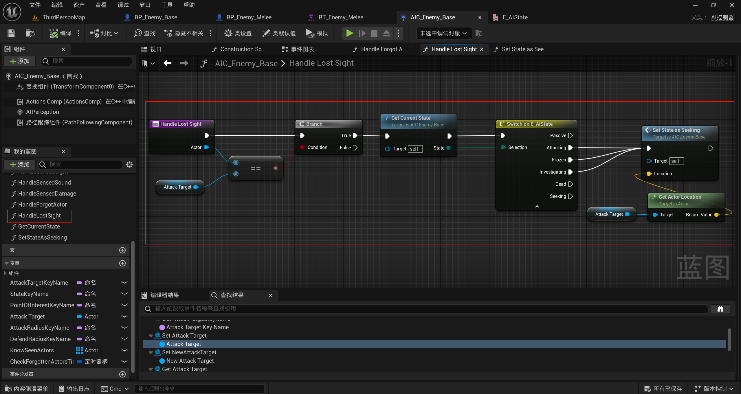Click Add button in Components panel
The height and width of the screenshot is (394, 741).
pos(20,61)
